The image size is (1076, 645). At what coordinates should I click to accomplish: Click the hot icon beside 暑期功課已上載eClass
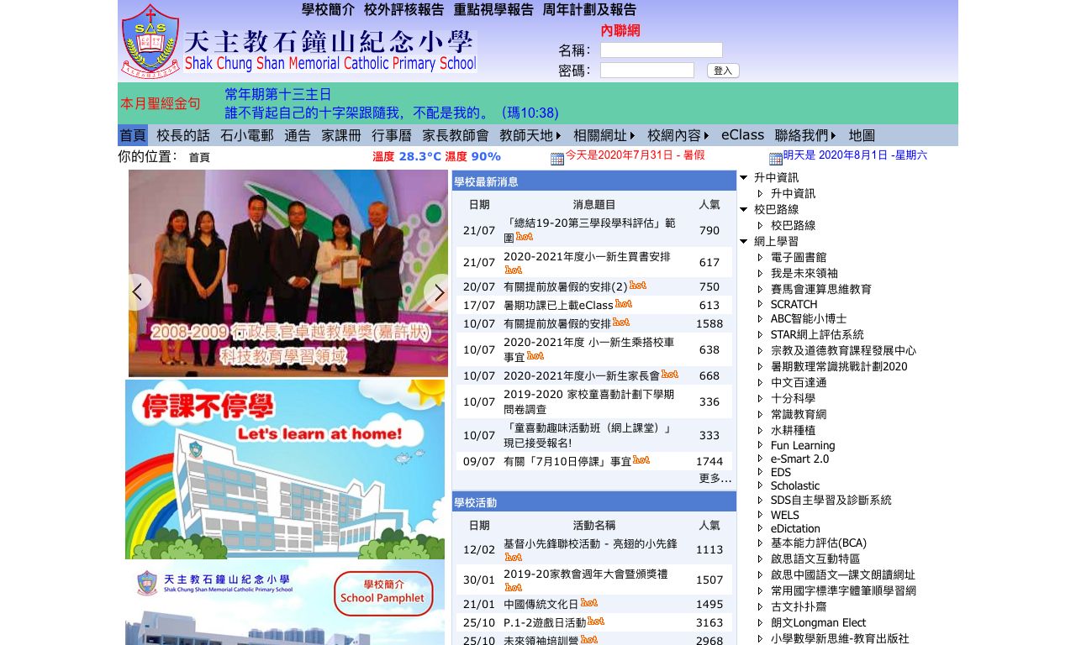(x=622, y=304)
